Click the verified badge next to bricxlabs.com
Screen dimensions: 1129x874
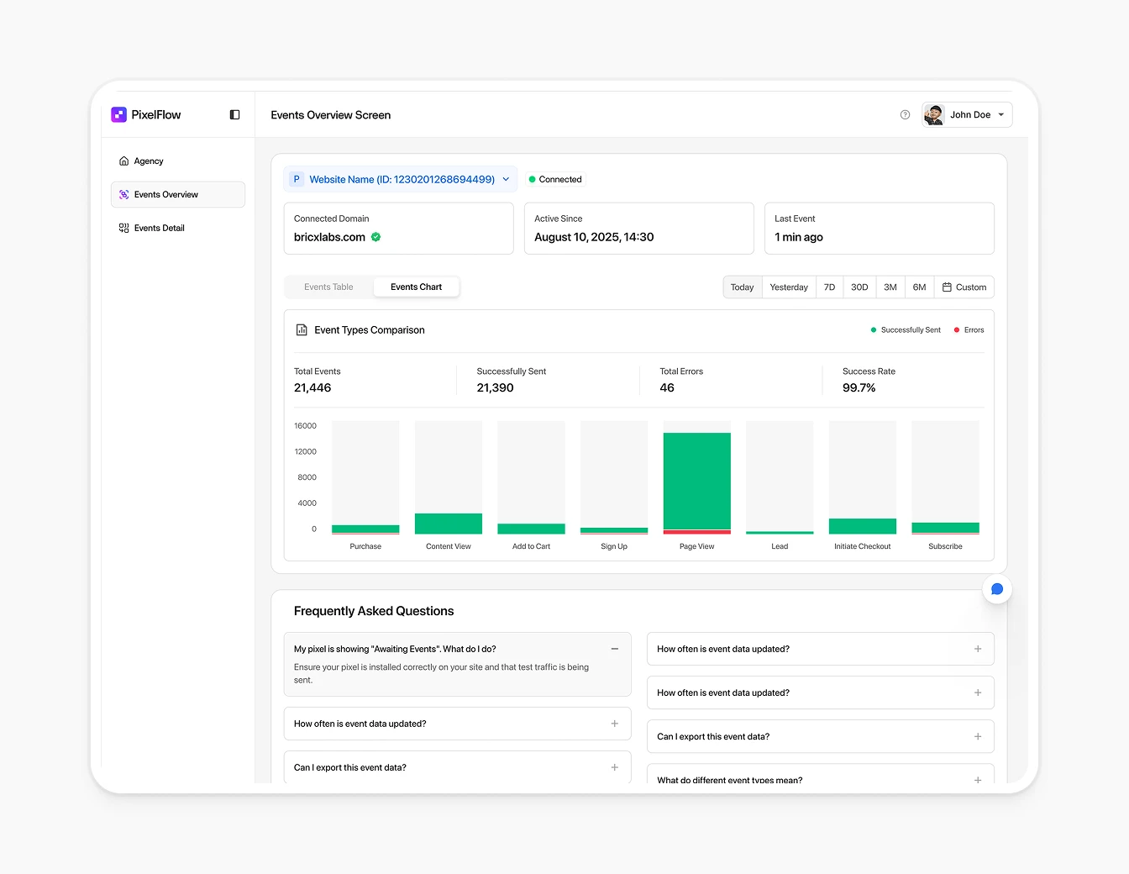click(x=375, y=237)
